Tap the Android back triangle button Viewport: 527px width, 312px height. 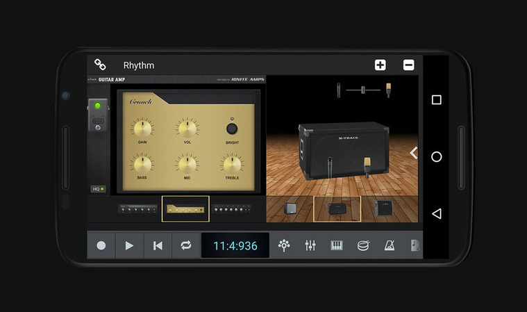[436, 213]
